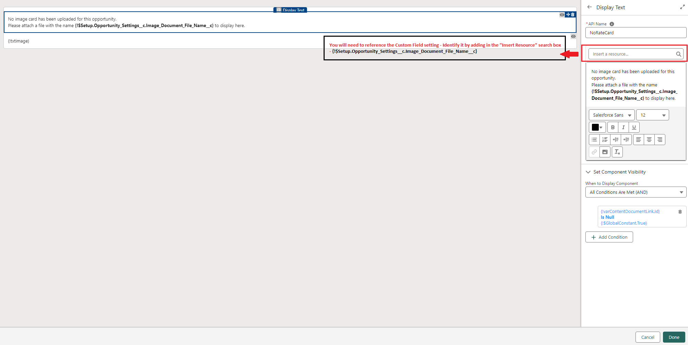Click the API Name info icon
Viewport: 688px width, 345px height.
point(612,24)
